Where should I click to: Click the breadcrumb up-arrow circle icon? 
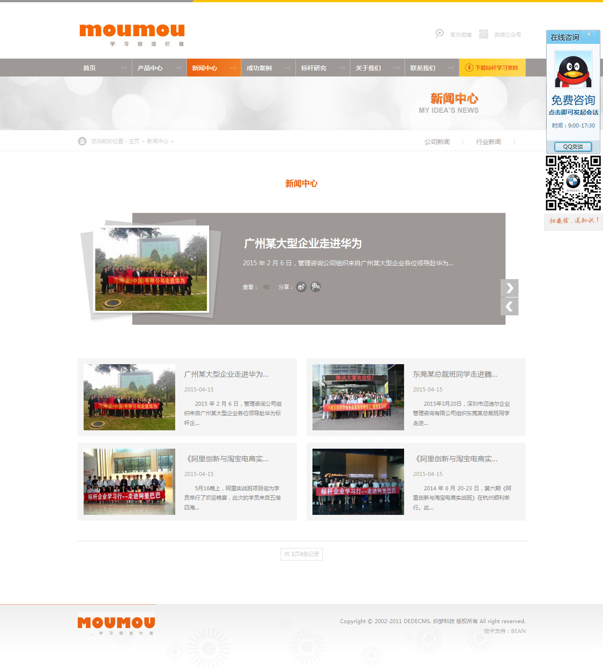click(x=82, y=141)
